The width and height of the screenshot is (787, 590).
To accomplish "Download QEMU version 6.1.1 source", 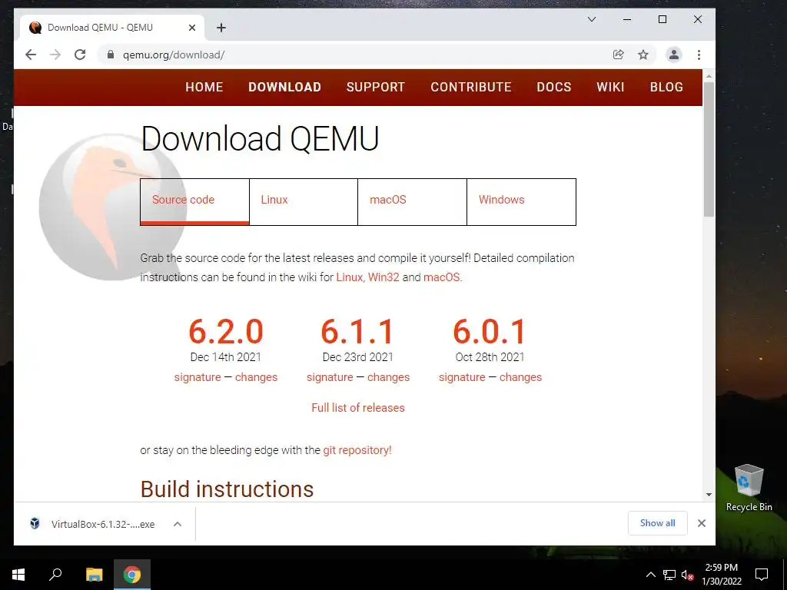I will (x=358, y=332).
